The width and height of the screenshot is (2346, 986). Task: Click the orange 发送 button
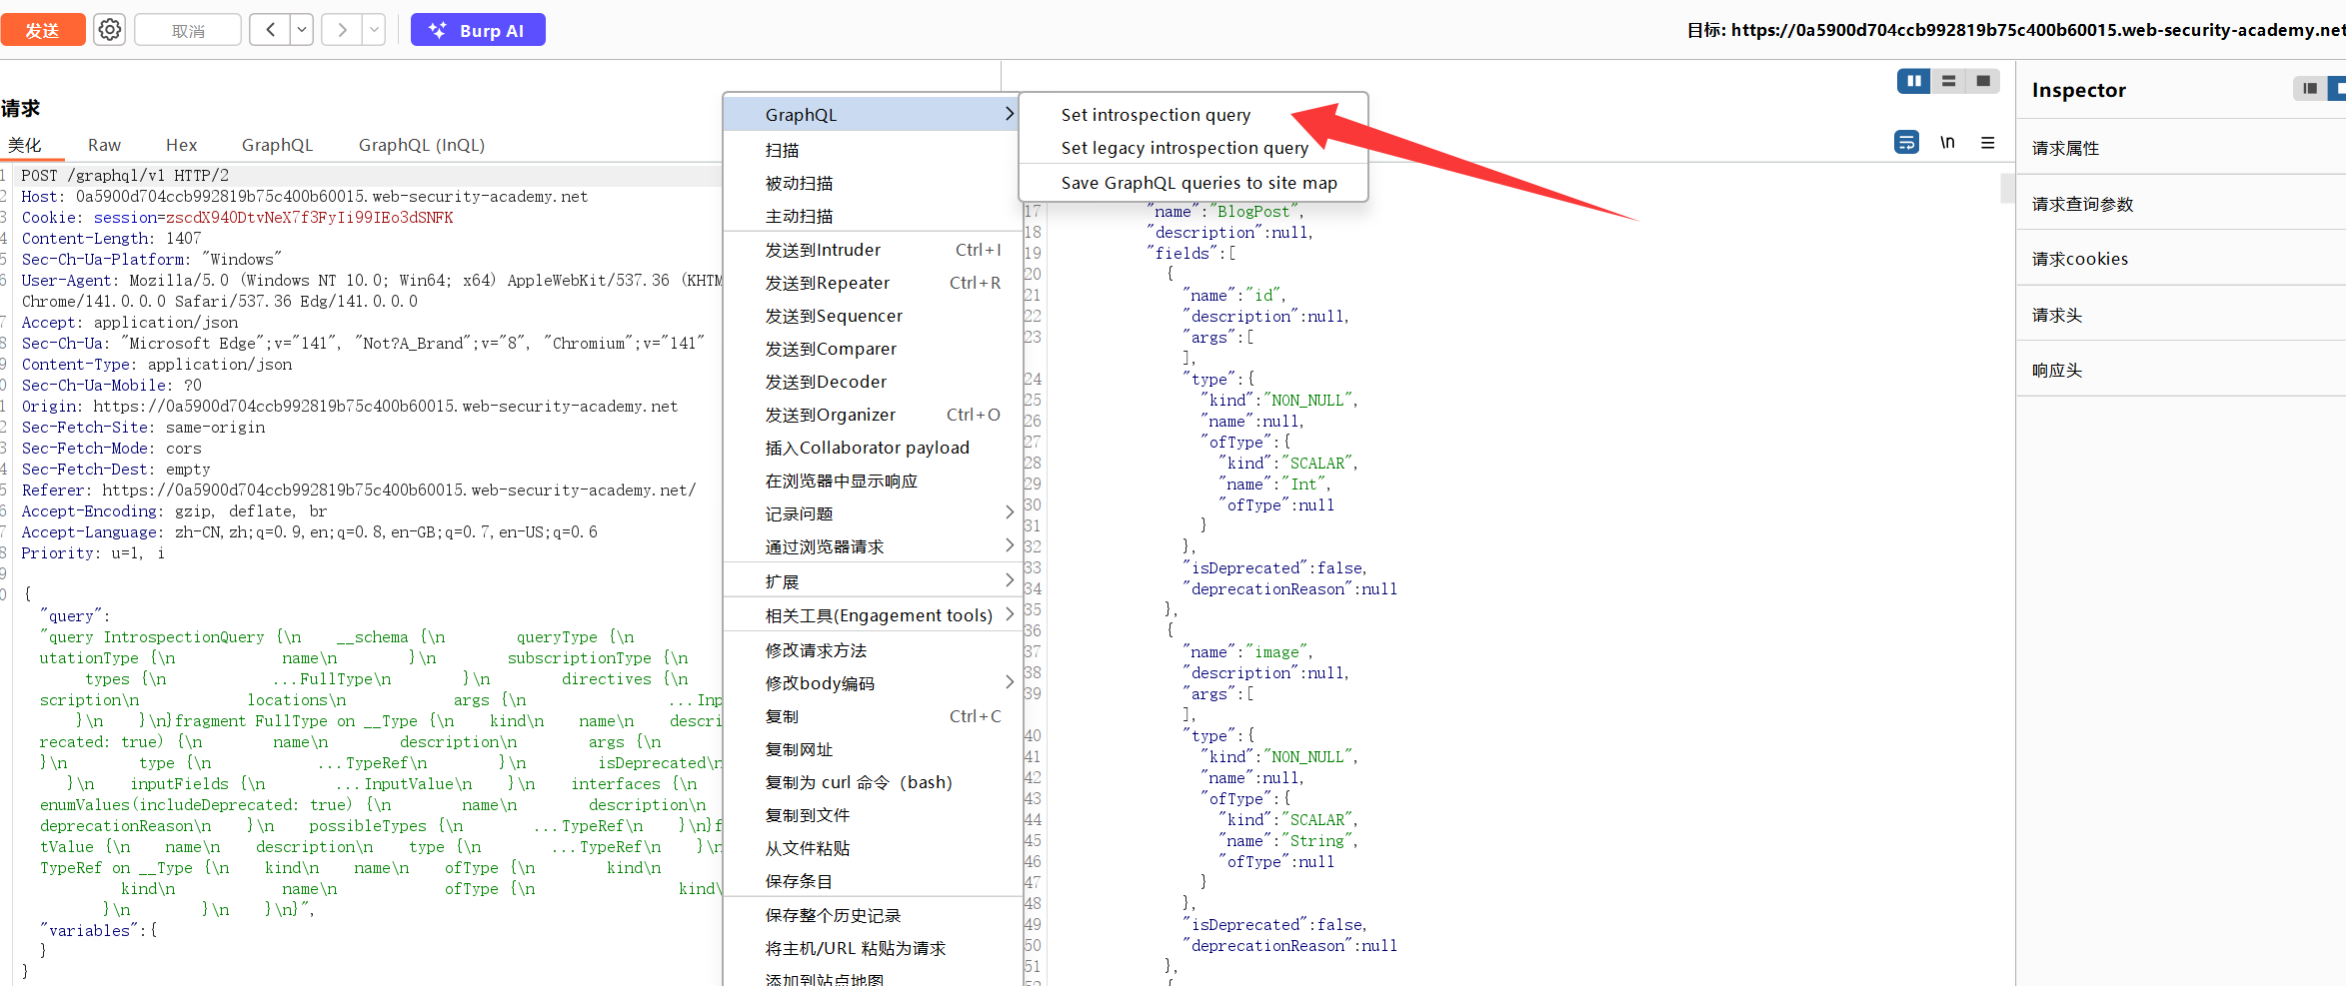point(42,30)
